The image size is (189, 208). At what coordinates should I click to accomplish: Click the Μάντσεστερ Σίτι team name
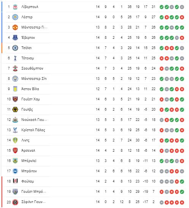point(34,79)
